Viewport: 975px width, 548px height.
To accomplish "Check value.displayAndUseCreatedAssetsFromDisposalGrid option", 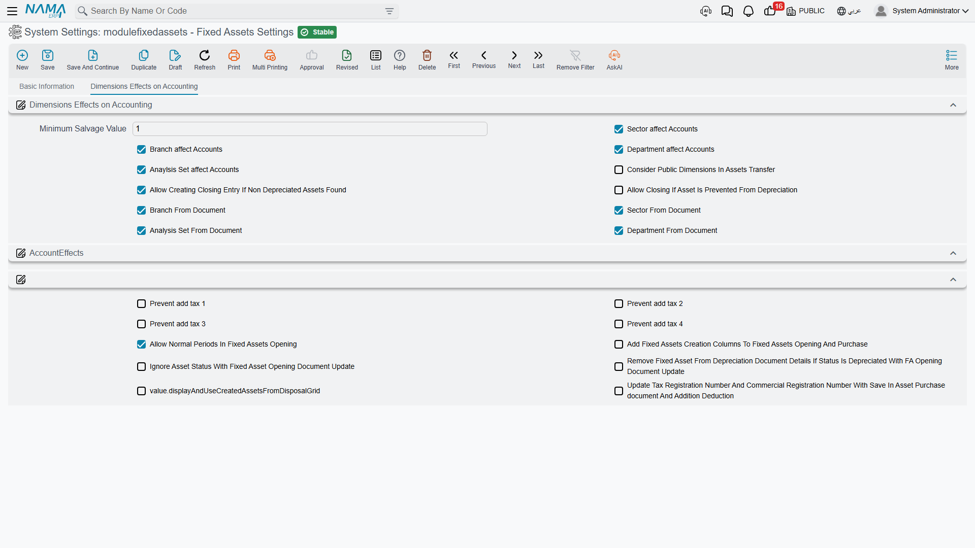I will pos(142,391).
